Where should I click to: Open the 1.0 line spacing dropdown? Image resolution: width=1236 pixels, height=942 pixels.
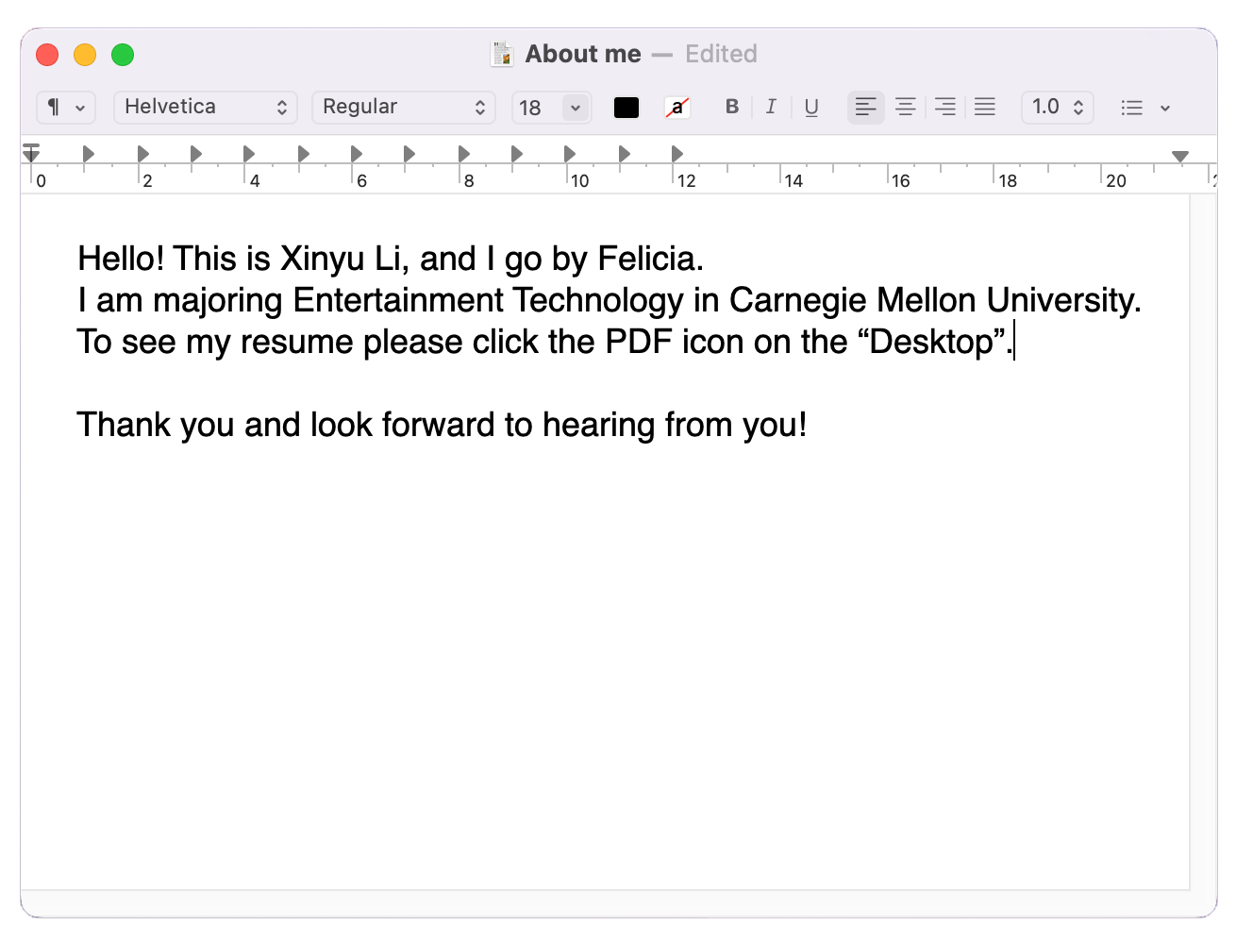[x=1058, y=108]
